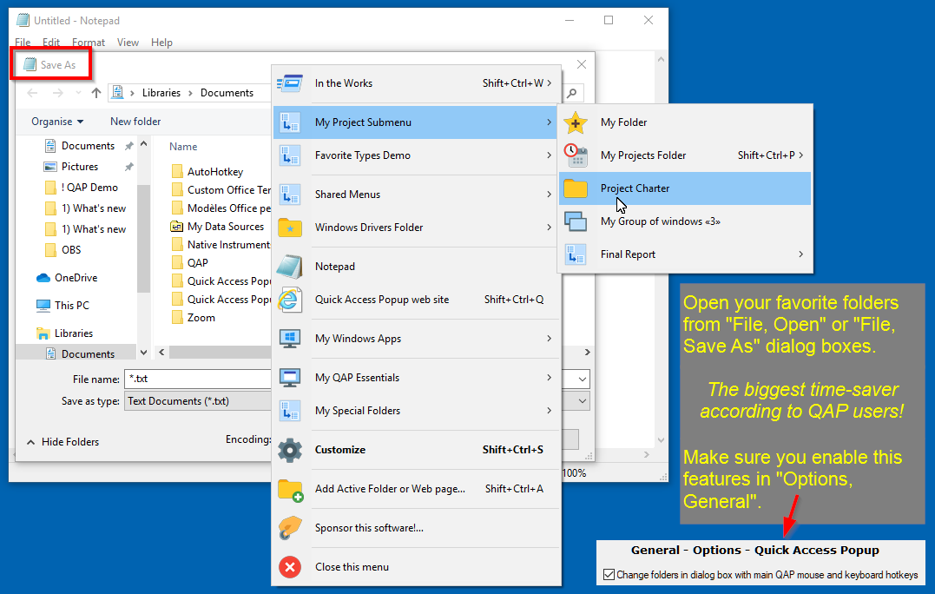935x594 pixels.
Task: Click the My Project Submenu icon
Action: pos(290,122)
